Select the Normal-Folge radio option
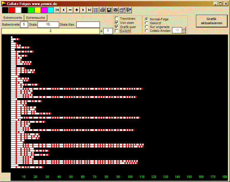This screenshot has width=230, height=182. (x=146, y=19)
